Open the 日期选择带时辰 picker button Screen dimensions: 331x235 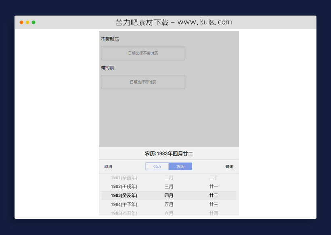(142, 82)
